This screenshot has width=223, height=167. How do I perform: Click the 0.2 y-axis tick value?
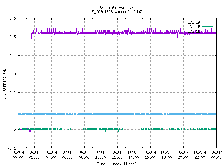coord(13,93)
